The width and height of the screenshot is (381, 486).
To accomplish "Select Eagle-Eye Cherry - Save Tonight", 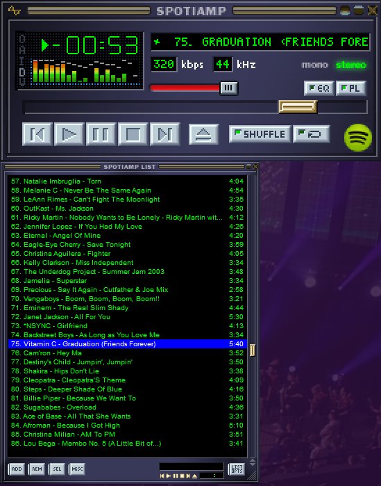I will (128, 245).
